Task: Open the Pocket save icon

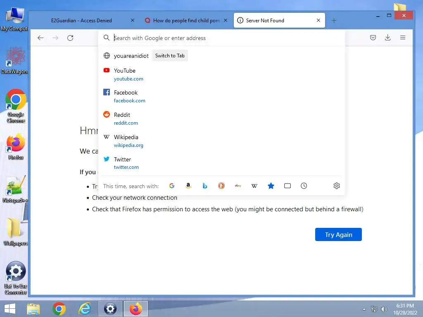Action: (373, 38)
